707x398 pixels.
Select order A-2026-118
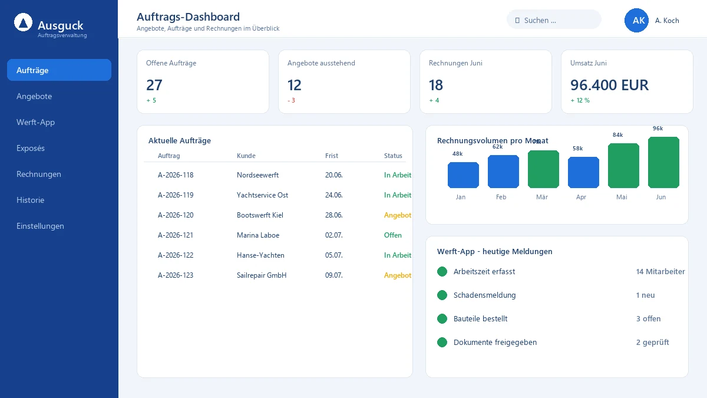point(176,175)
